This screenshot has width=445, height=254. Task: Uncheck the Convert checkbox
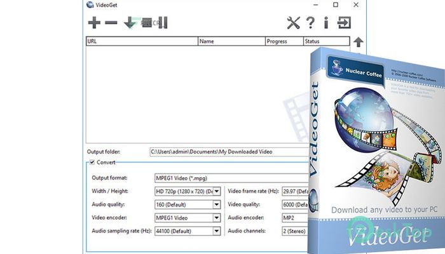[x=92, y=162]
